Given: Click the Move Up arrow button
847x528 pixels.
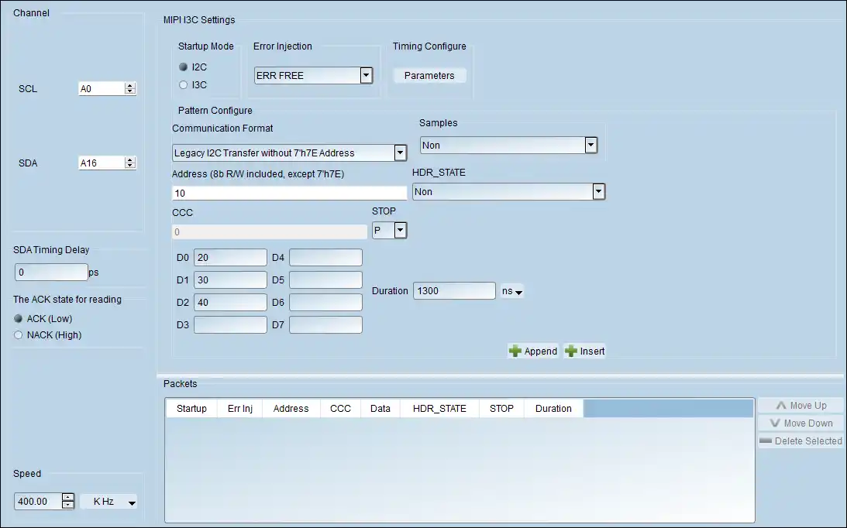Looking at the screenshot, I should pos(801,406).
